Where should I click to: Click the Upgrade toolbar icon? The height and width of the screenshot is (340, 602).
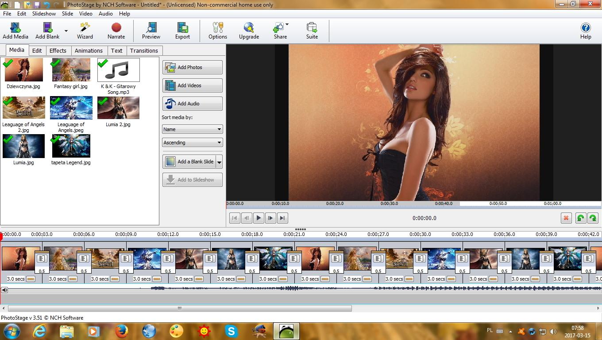pos(249,31)
